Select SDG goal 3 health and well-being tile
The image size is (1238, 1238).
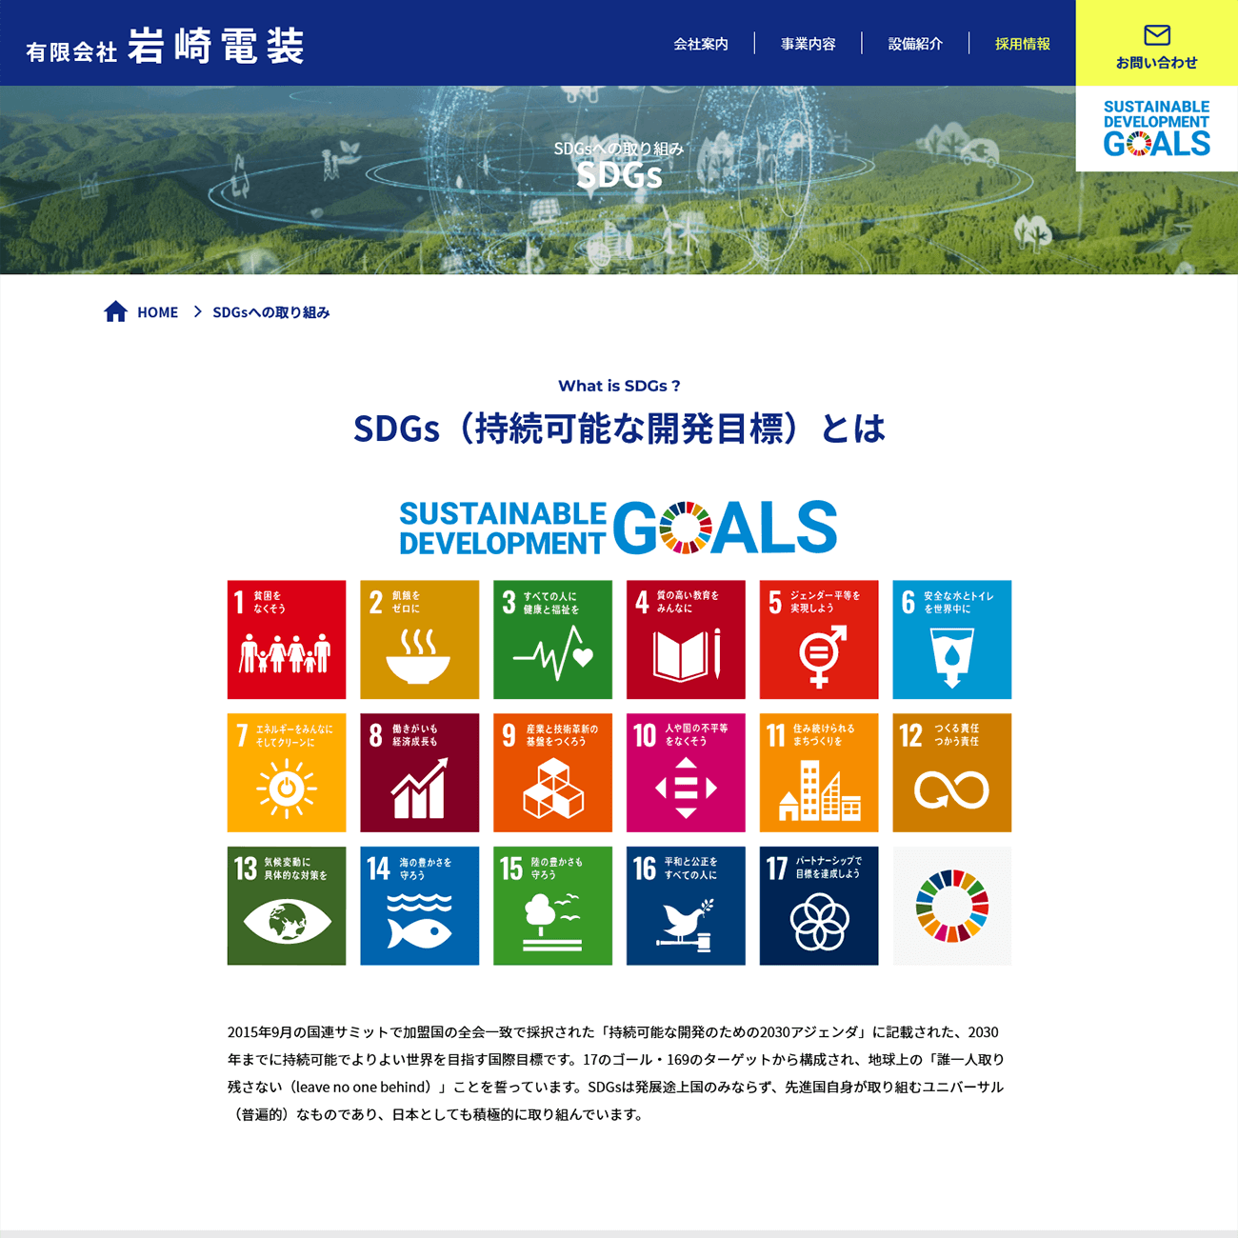[552, 640]
